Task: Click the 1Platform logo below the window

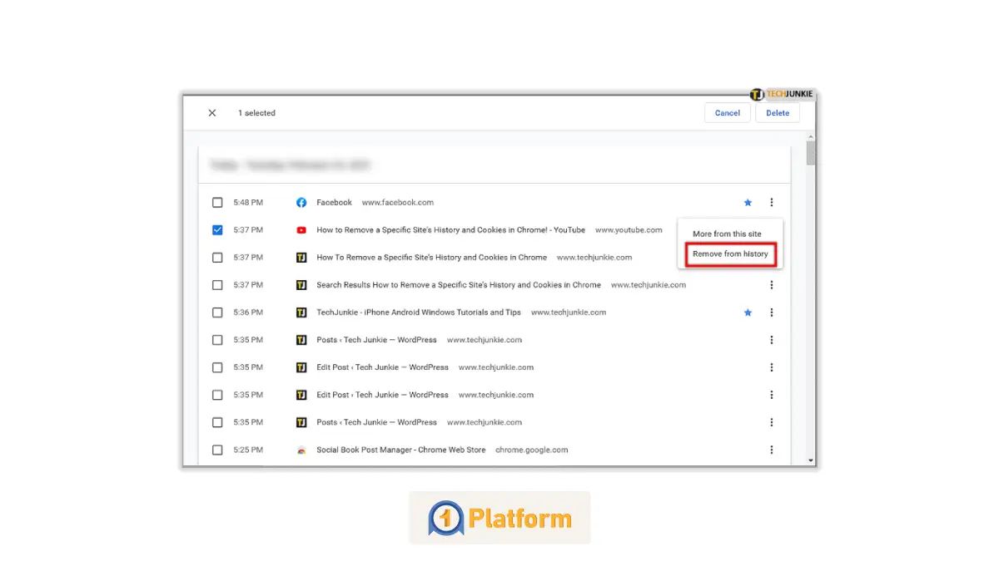Action: click(x=499, y=519)
